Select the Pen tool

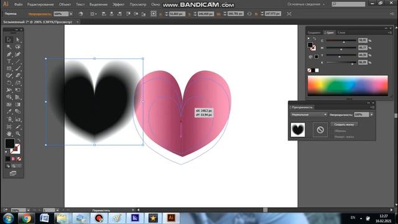9,54
